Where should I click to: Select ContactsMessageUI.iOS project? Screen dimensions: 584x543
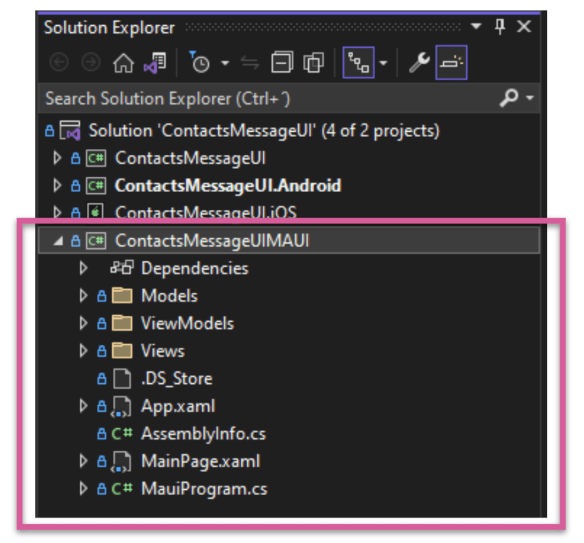pos(206,212)
